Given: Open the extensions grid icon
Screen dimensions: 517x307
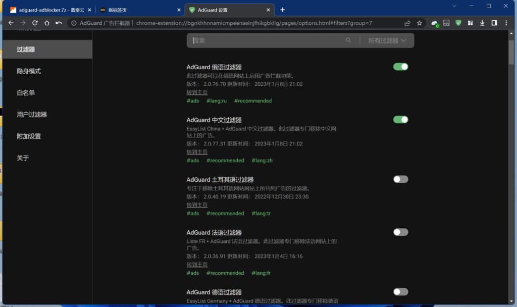Looking at the screenshot, I should [x=470, y=23].
